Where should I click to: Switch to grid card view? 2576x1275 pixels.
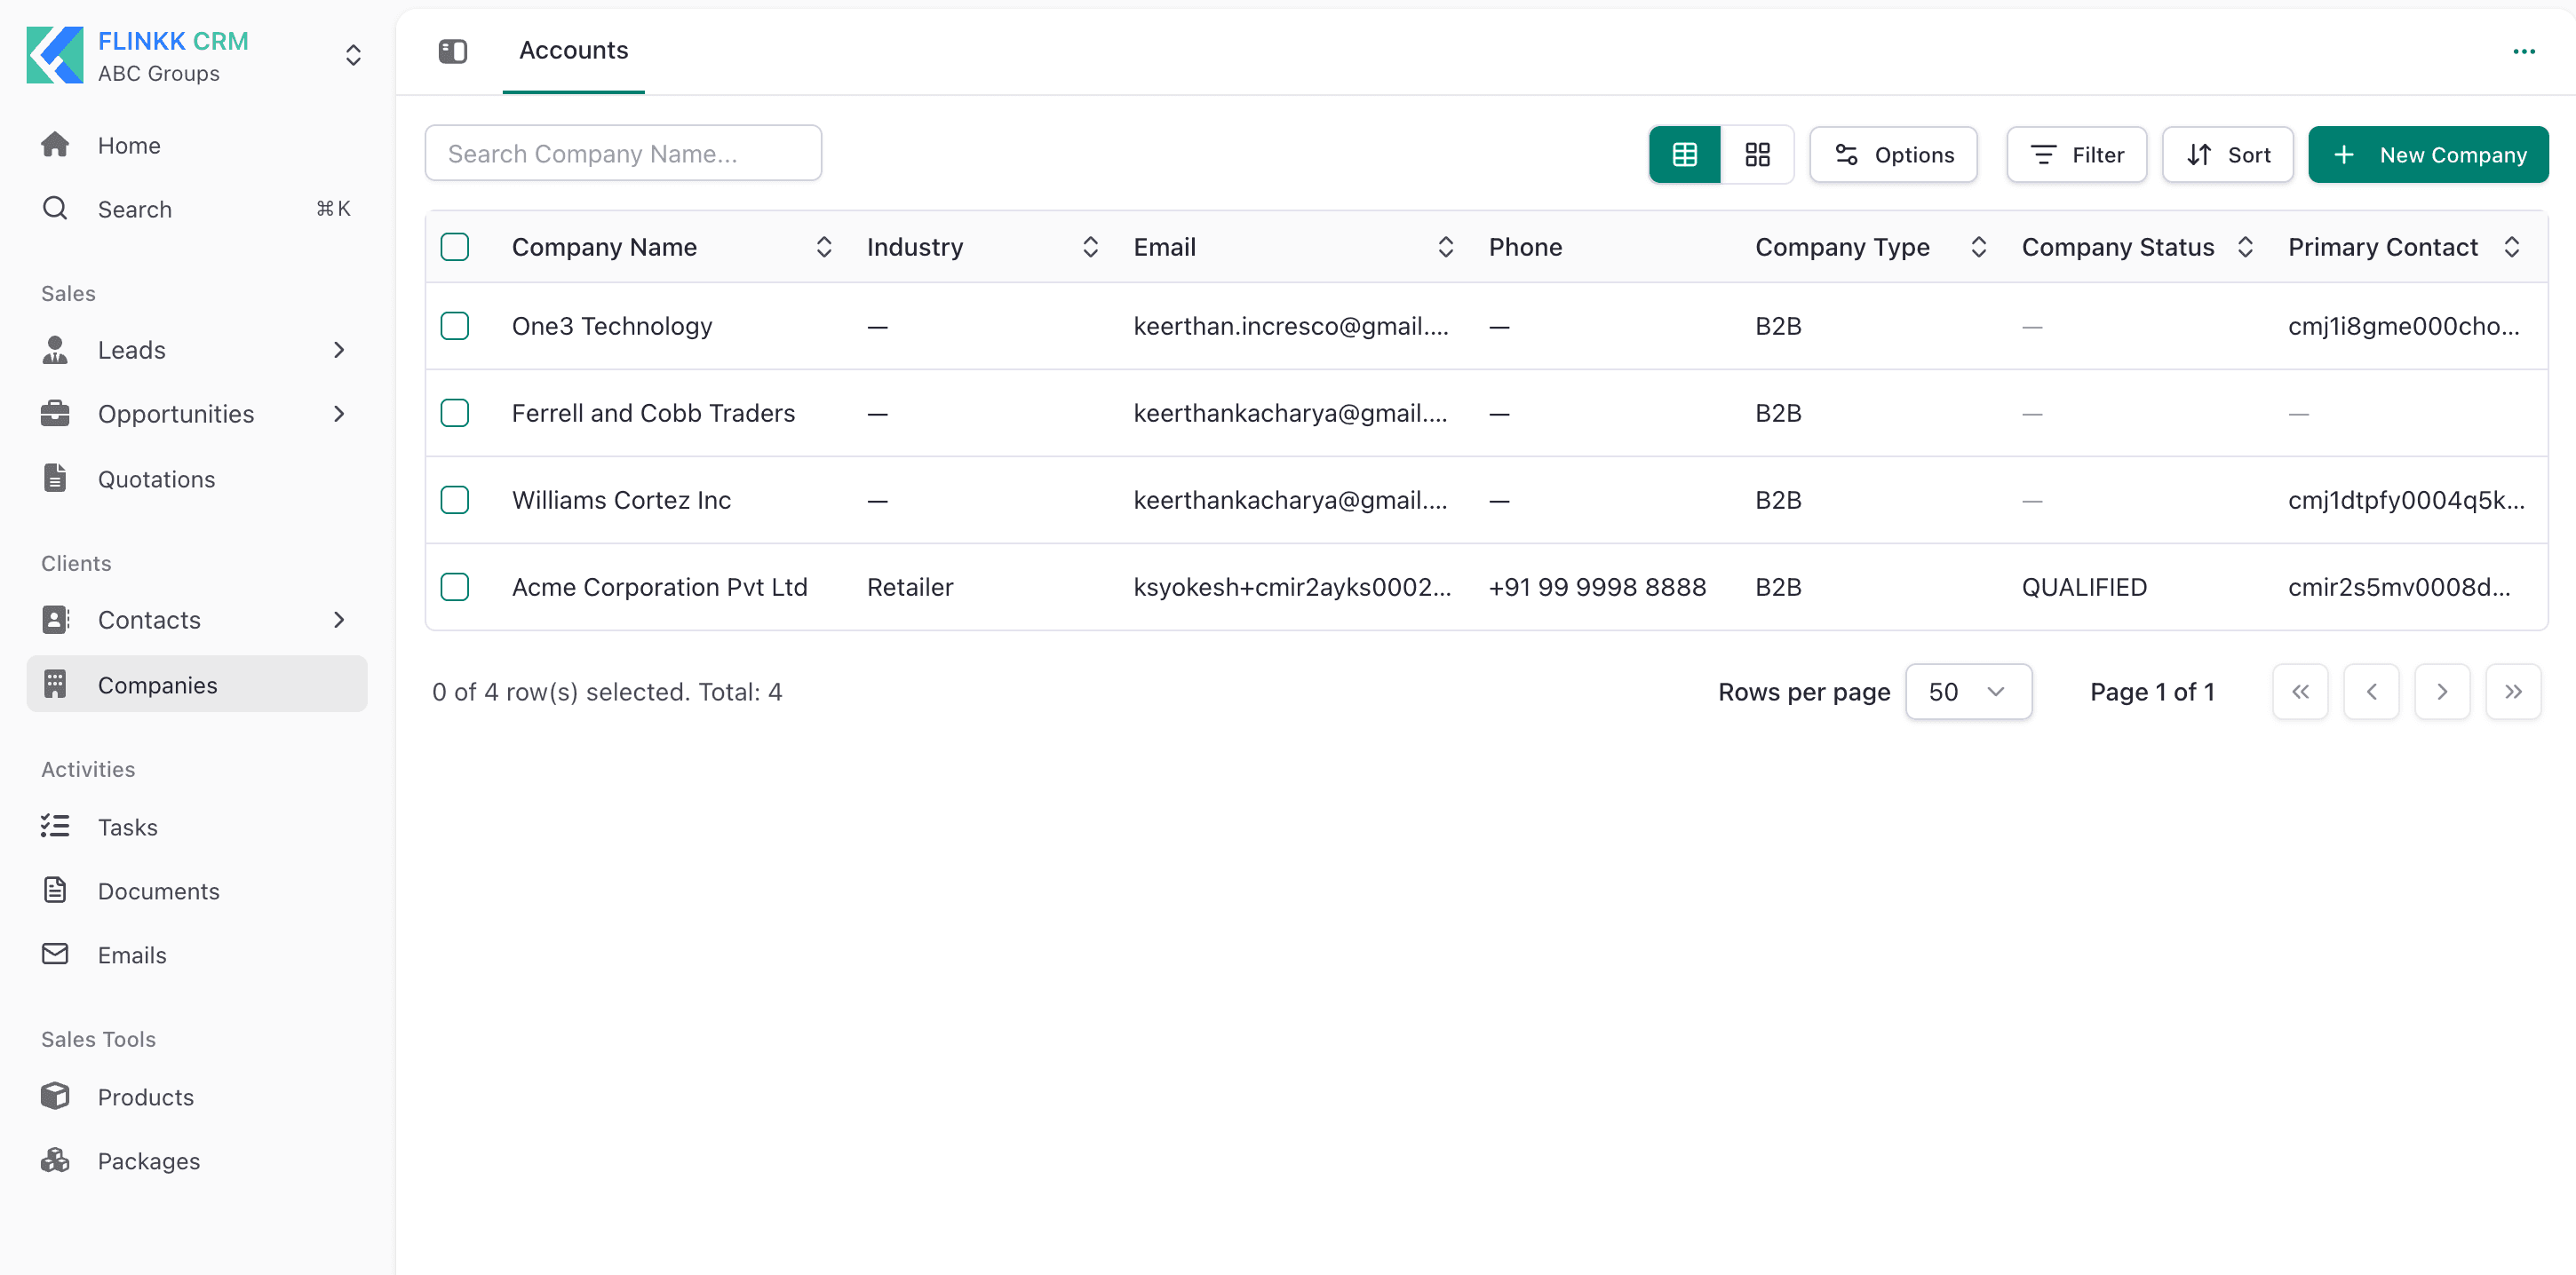[1757, 154]
